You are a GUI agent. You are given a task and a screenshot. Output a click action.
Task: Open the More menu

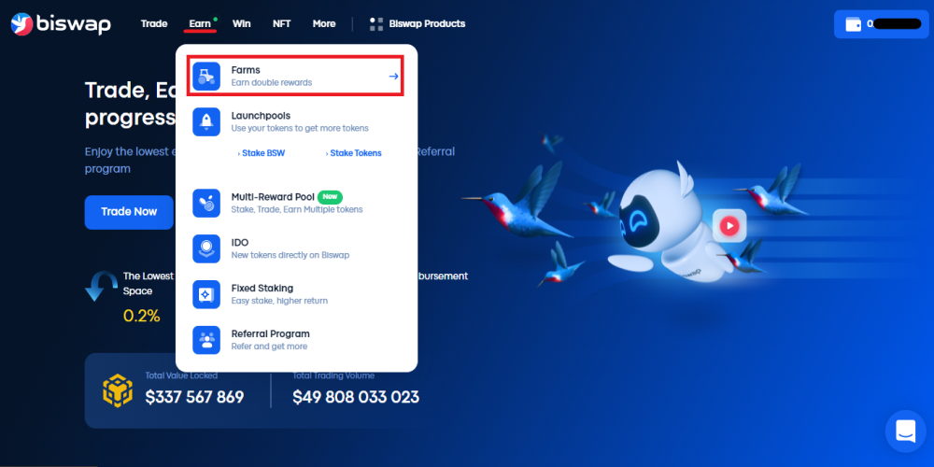pyautogui.click(x=324, y=24)
